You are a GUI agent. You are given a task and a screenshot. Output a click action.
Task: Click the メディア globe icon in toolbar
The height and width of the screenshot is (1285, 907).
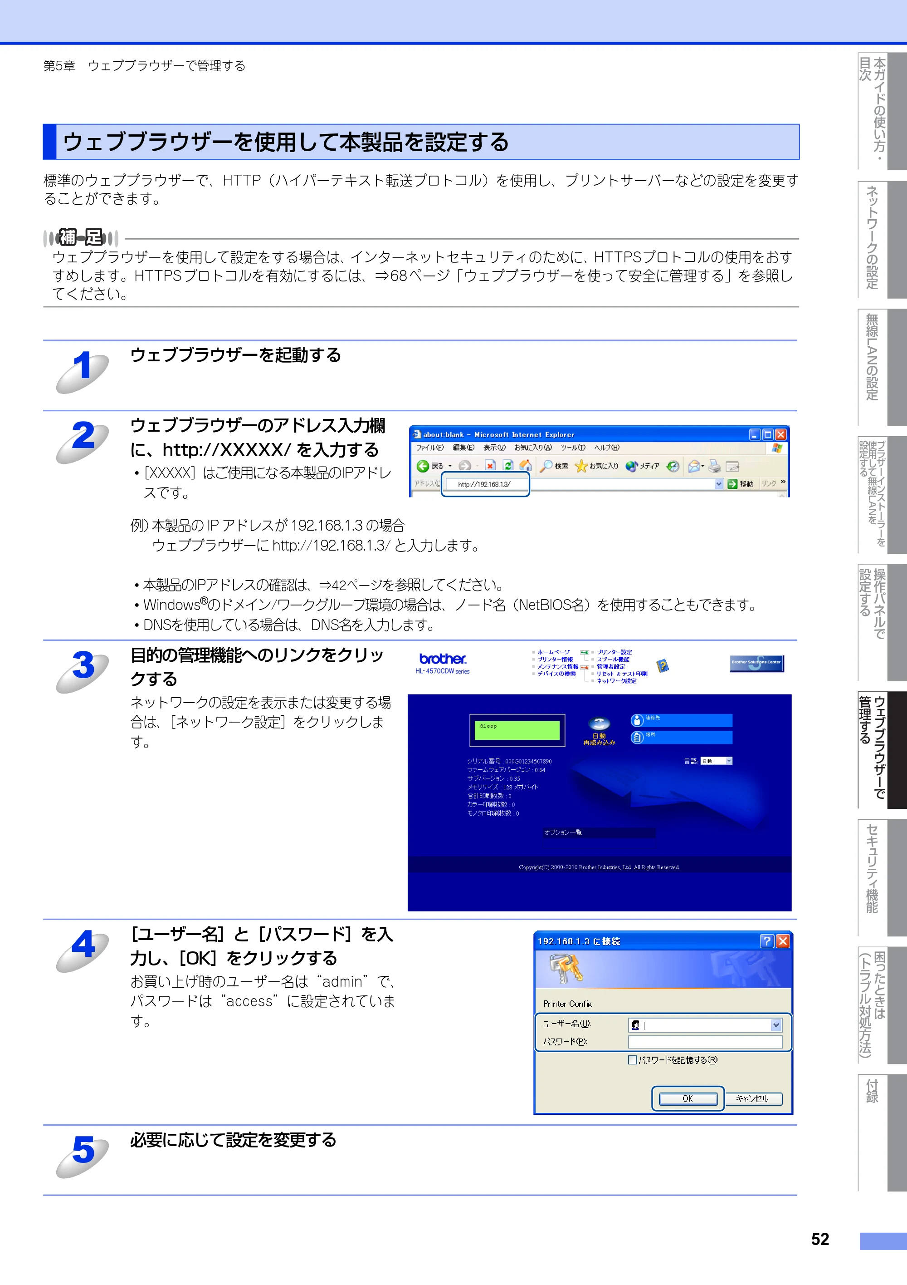pyautogui.click(x=632, y=466)
